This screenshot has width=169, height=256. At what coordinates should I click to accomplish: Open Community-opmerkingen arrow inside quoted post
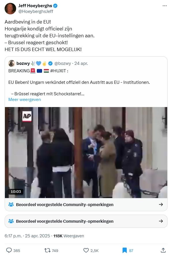click(x=161, y=204)
